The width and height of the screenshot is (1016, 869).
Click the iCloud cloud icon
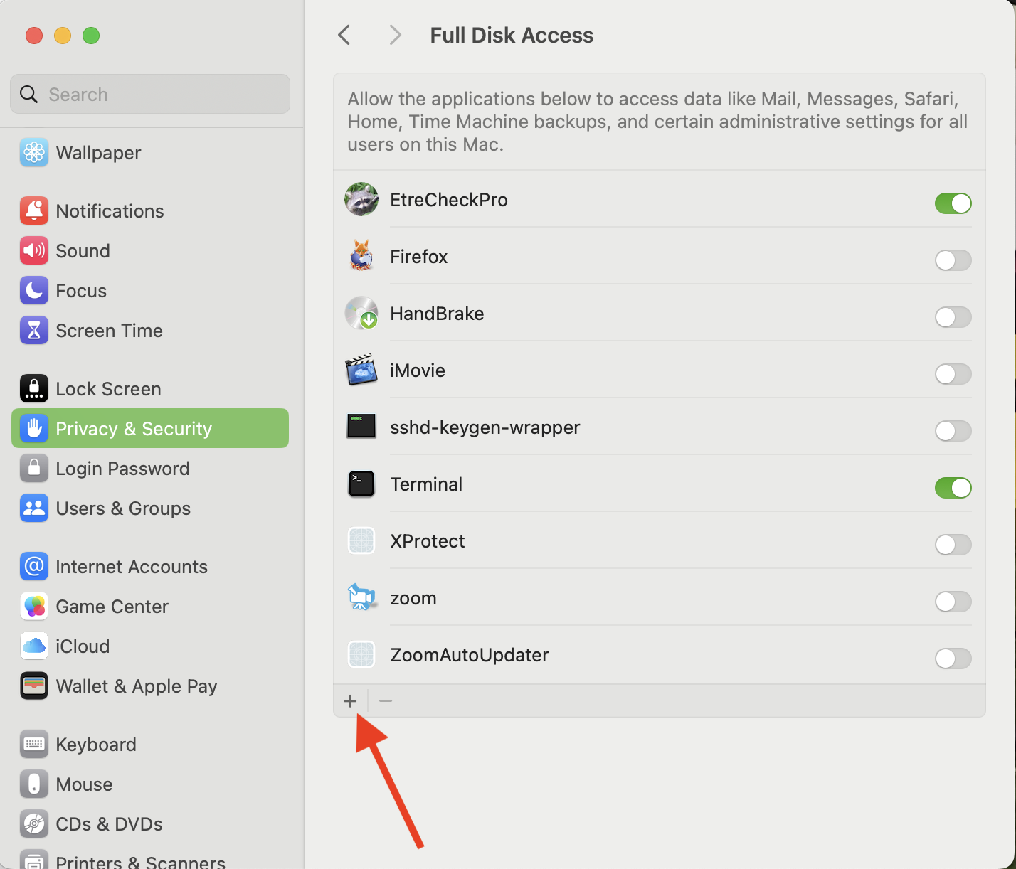34,646
